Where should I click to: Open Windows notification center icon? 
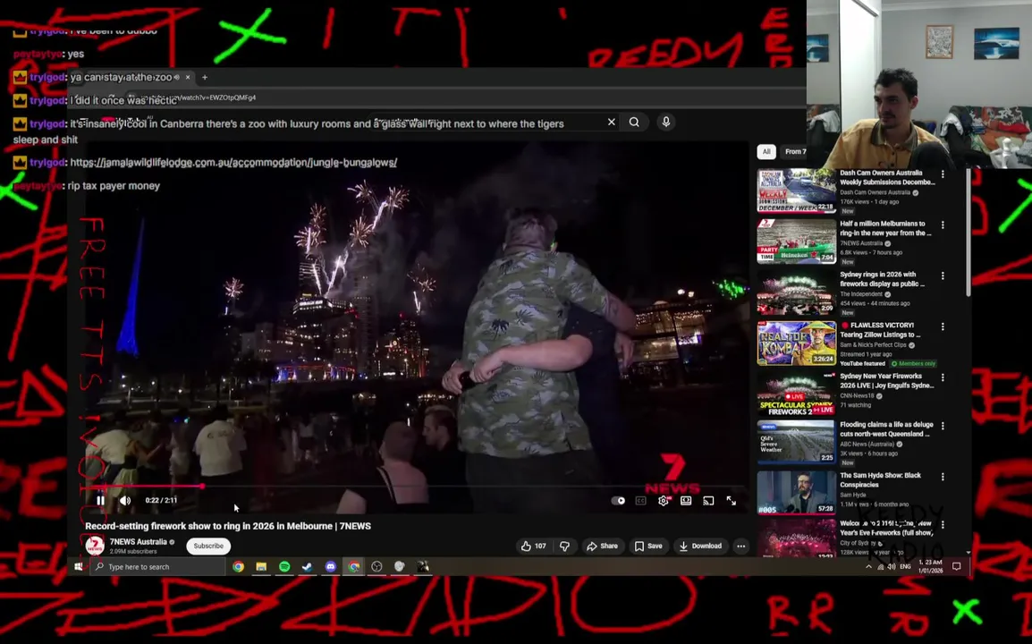pos(956,566)
